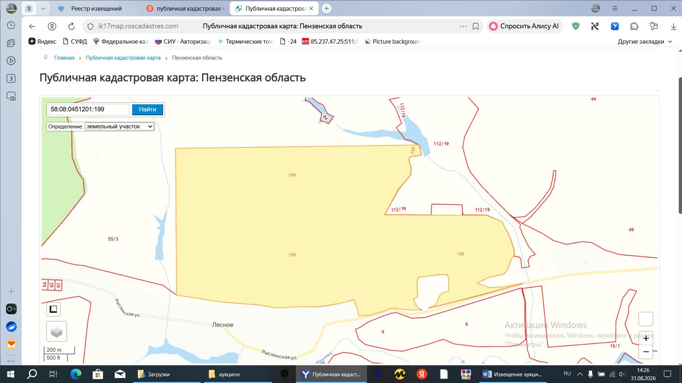682x383 pixels.
Task: Click the page vertical scrollbar
Action: tap(680, 145)
